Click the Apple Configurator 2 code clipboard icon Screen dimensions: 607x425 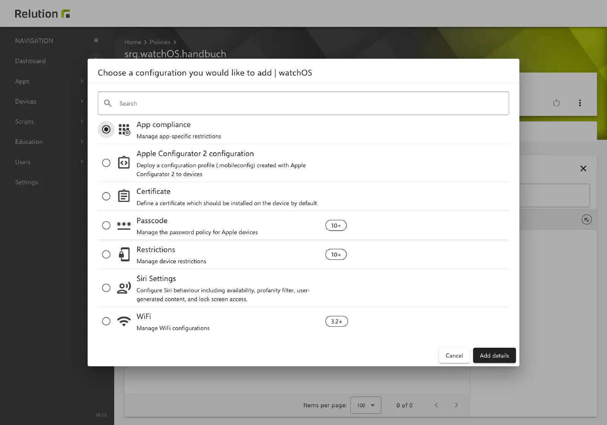(124, 162)
